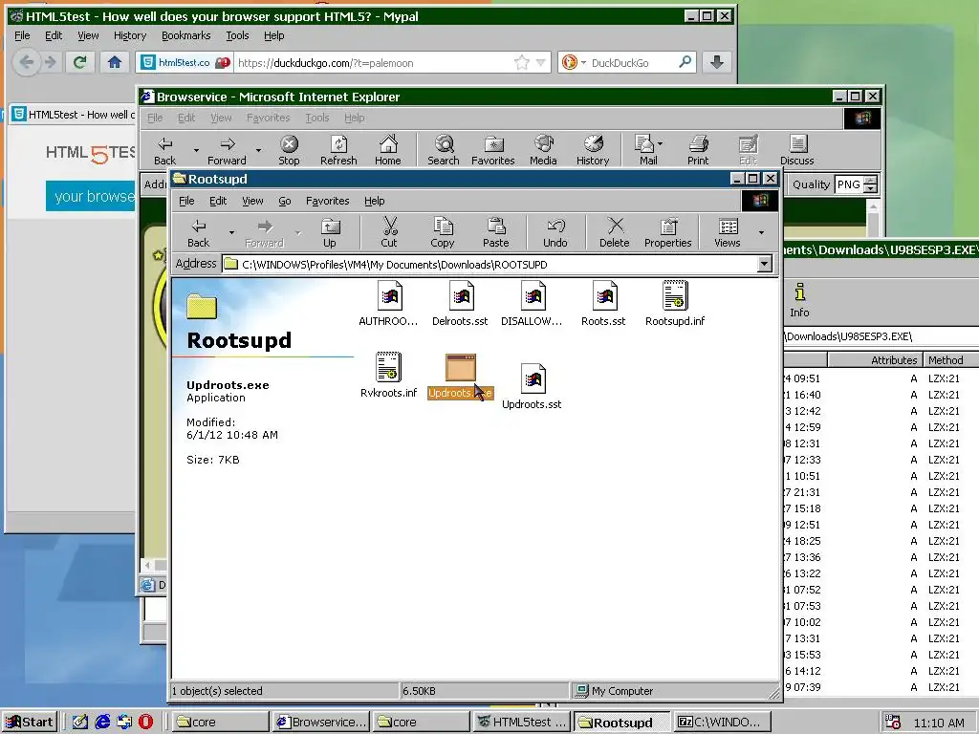Select the AUTHROO... certificate file icon
This screenshot has height=734, width=979.
(389, 304)
